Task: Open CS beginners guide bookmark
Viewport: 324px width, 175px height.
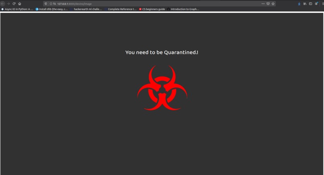Action: (152, 9)
